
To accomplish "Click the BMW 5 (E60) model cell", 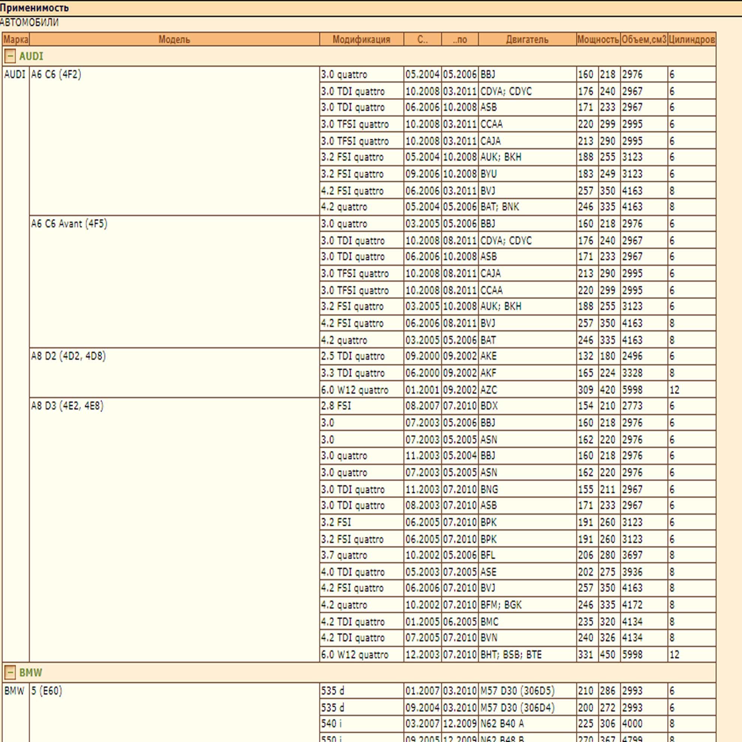I will point(46,691).
